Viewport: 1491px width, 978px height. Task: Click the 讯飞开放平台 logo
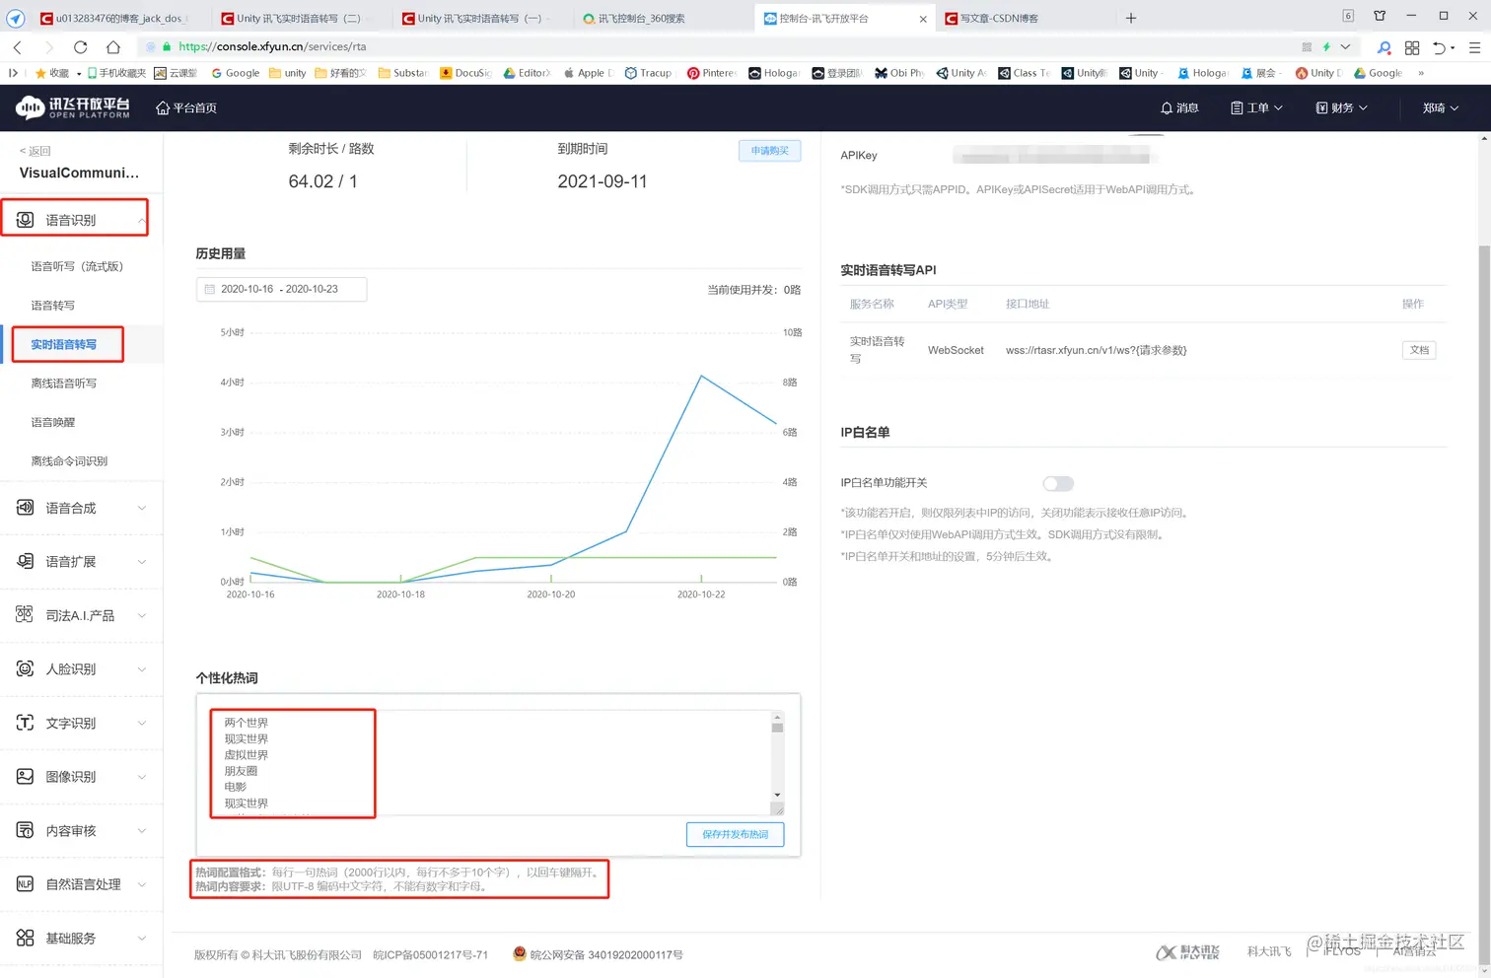pos(73,107)
